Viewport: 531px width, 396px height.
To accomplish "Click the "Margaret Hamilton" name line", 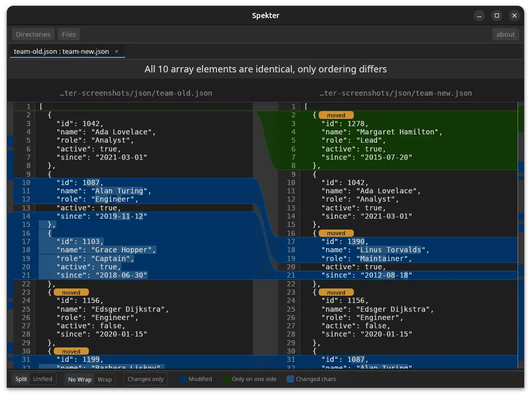I will [382, 132].
